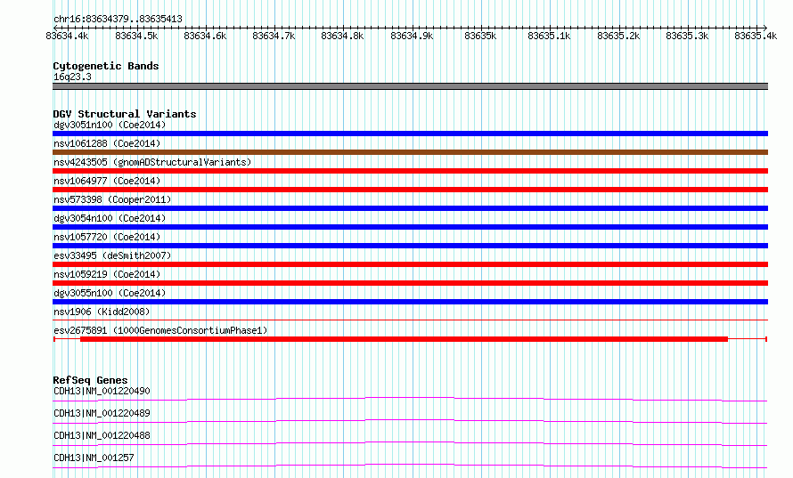Click the red esv33495 variant bar
Image resolution: width=793 pixels, height=478 pixels.
[x=410, y=264]
